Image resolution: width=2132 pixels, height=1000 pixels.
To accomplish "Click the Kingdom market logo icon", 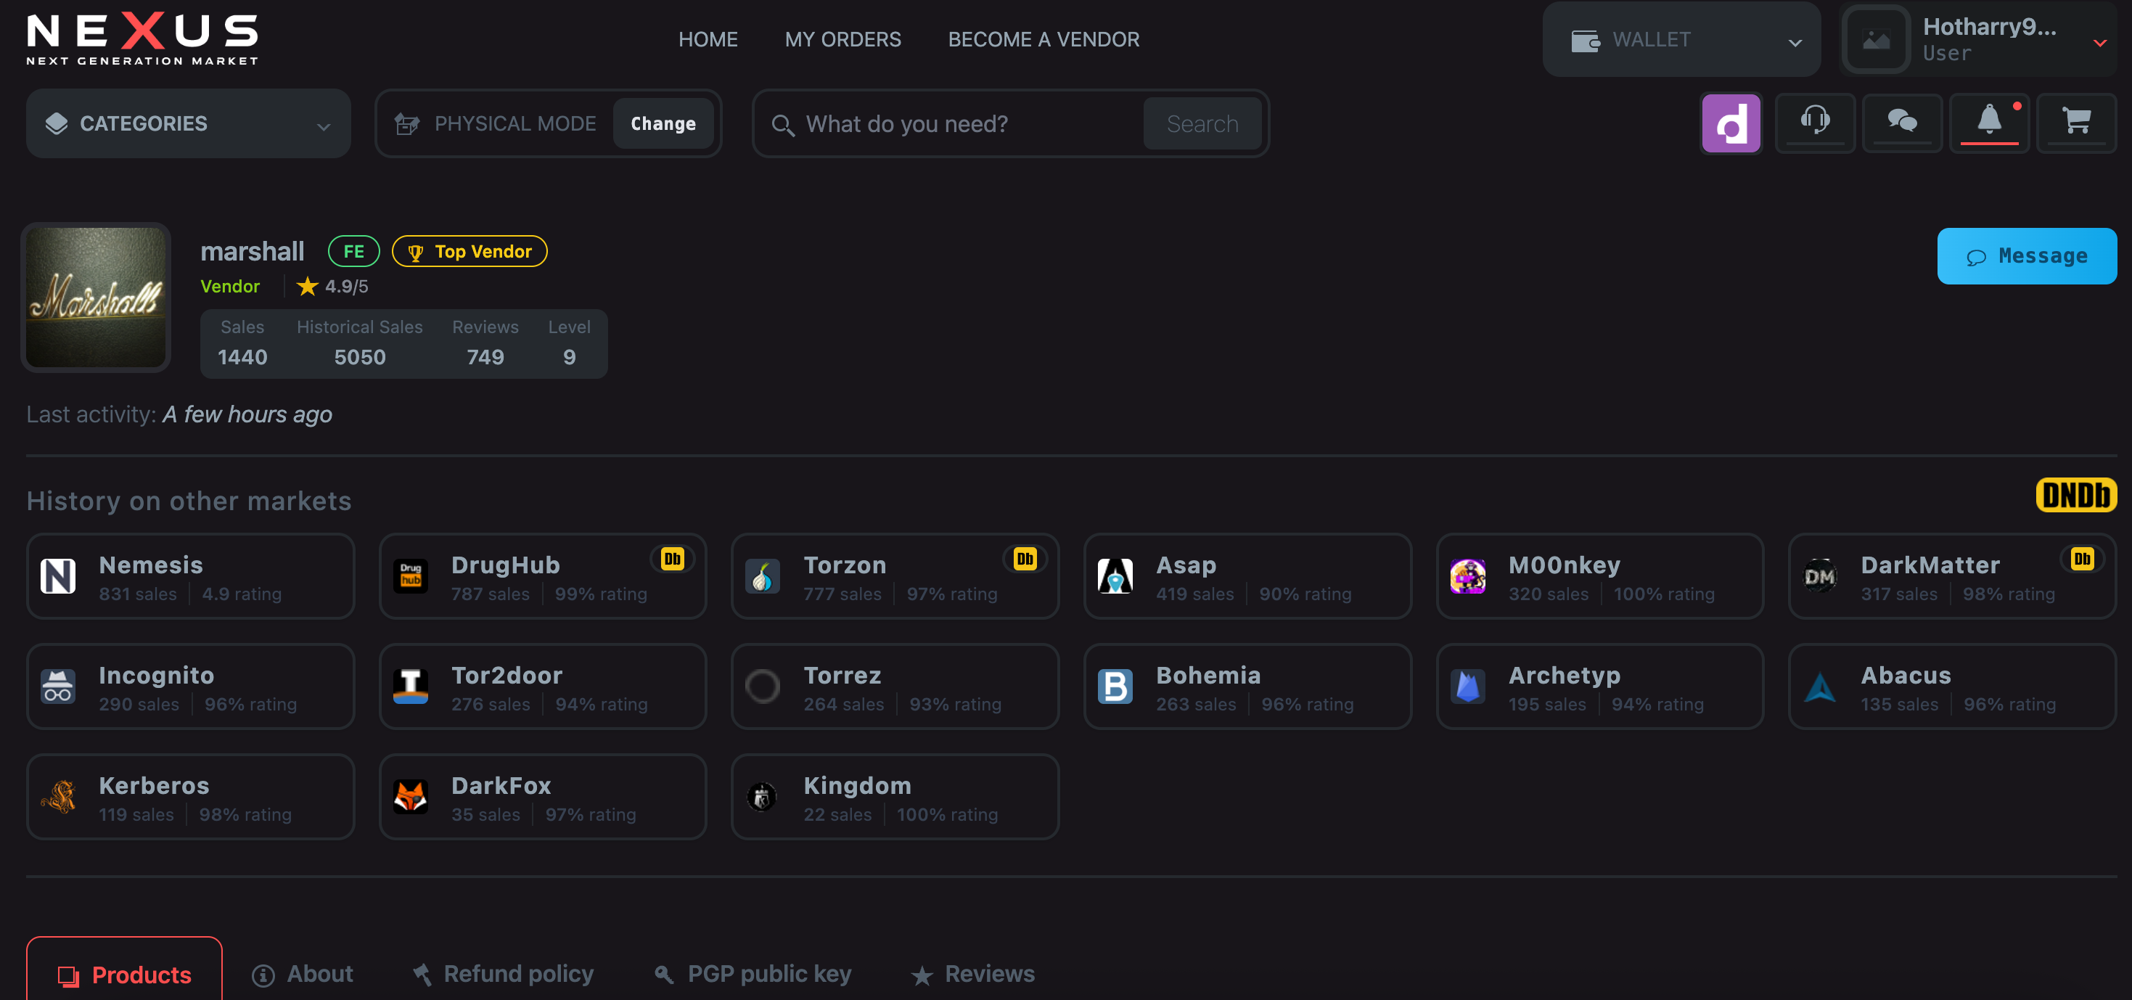I will (762, 796).
